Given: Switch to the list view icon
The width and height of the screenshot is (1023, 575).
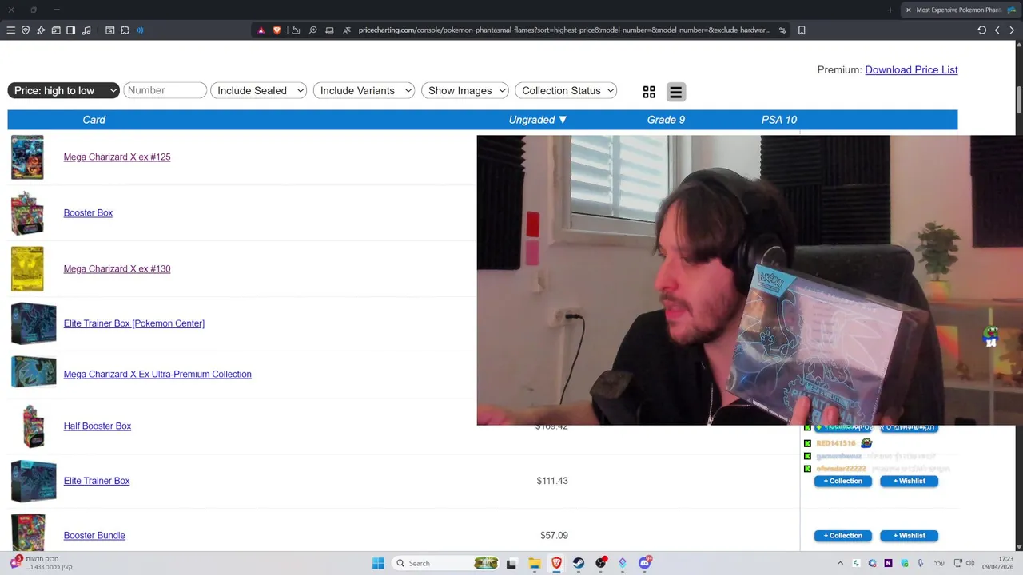Looking at the screenshot, I should point(675,92).
